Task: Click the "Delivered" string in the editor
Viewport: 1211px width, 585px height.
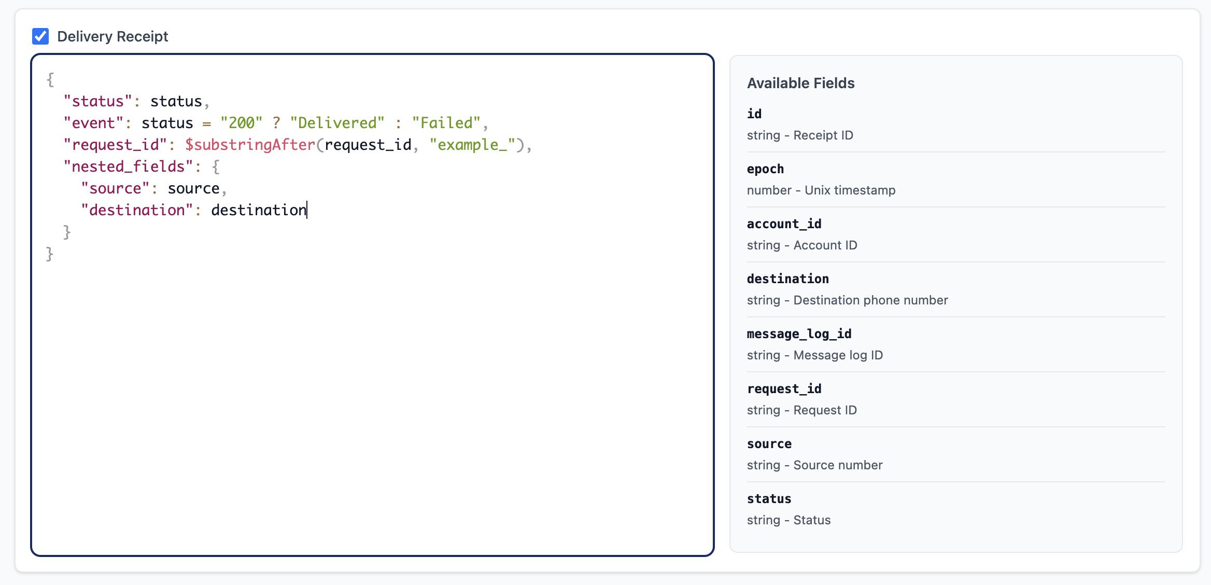Action: click(x=337, y=123)
